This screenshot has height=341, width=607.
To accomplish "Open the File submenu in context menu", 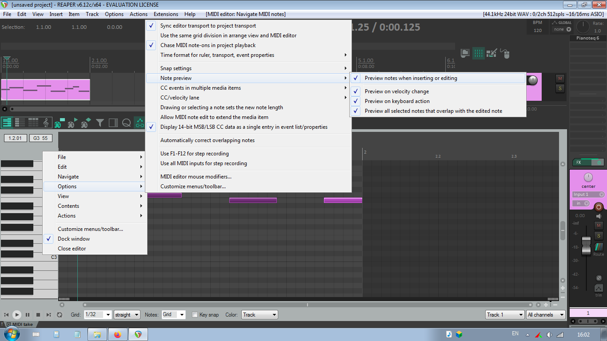I will click(x=95, y=157).
